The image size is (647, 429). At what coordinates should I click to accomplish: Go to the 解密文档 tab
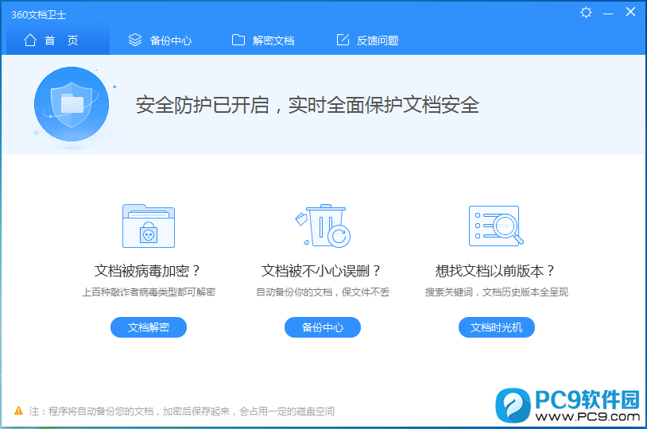click(263, 41)
